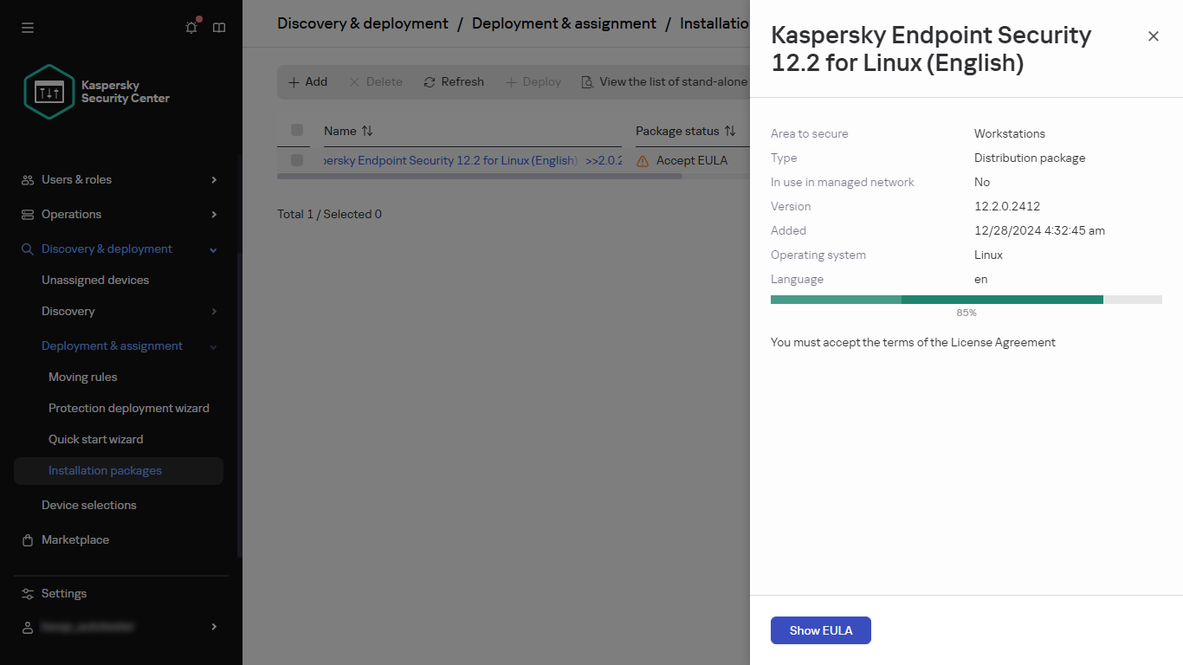The image size is (1183, 665).
Task: Collapse the sidebar with the hamburger icon
Action: (x=28, y=27)
